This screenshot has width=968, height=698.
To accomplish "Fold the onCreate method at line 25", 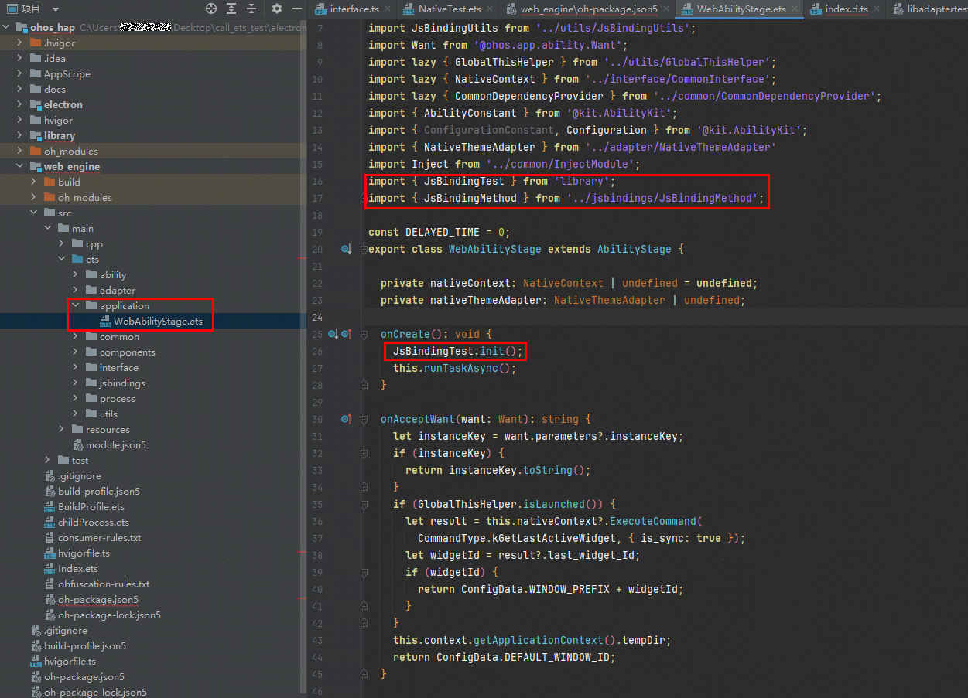I will 363,334.
